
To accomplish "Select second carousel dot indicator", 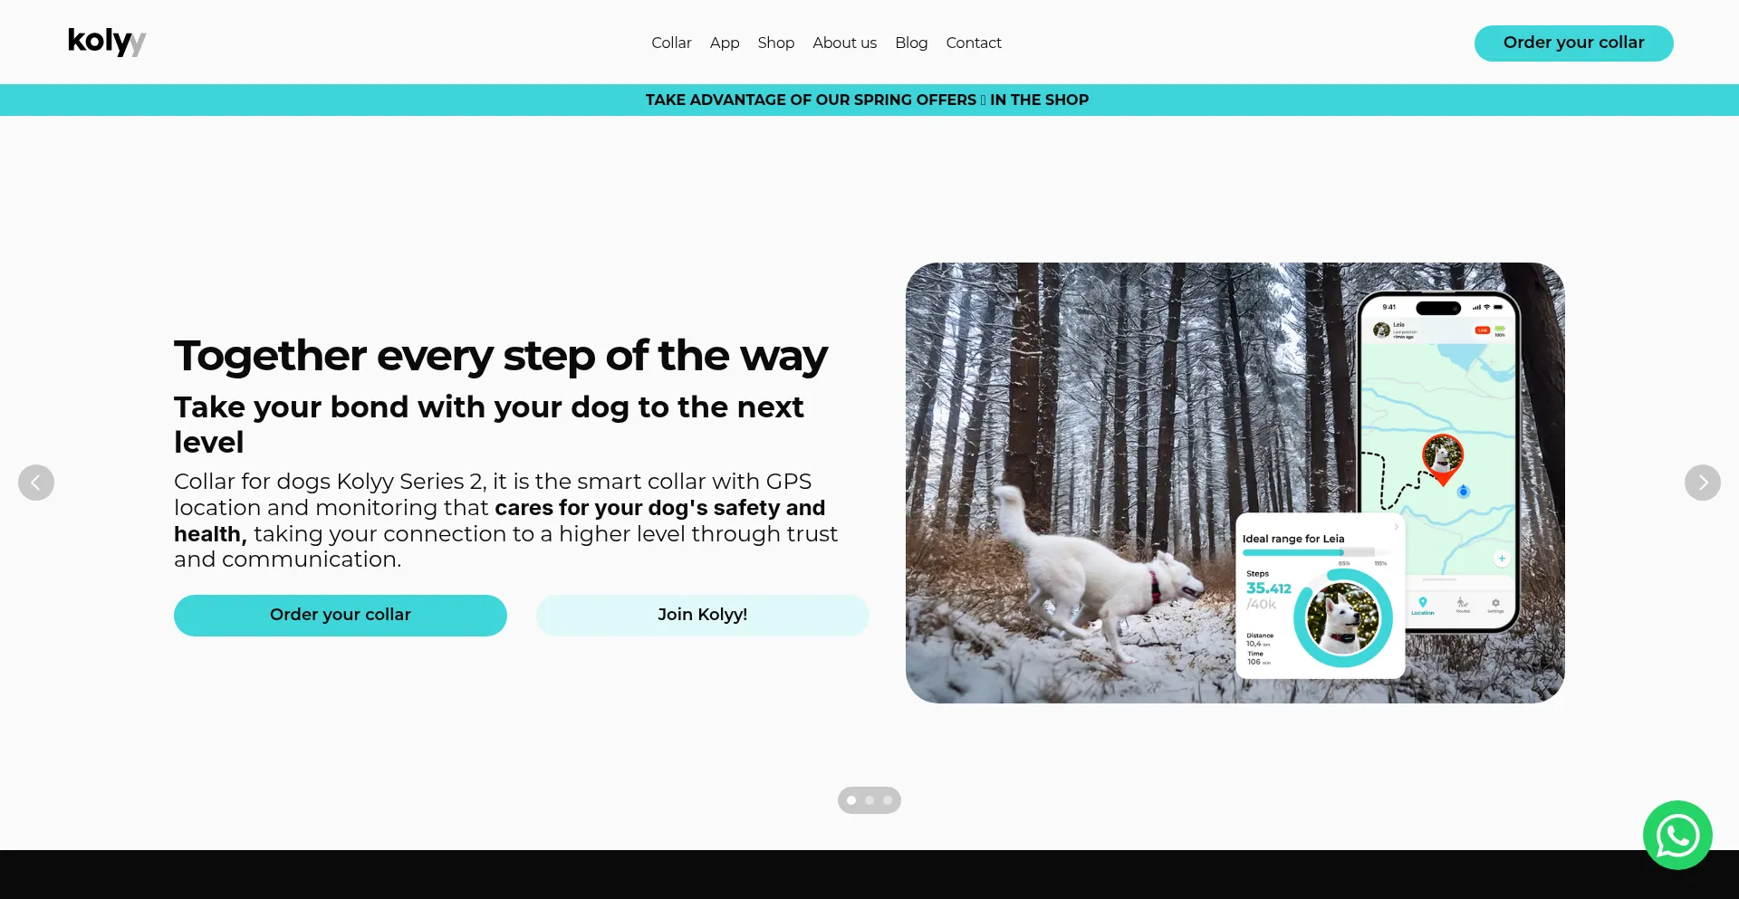I will pos(869,800).
